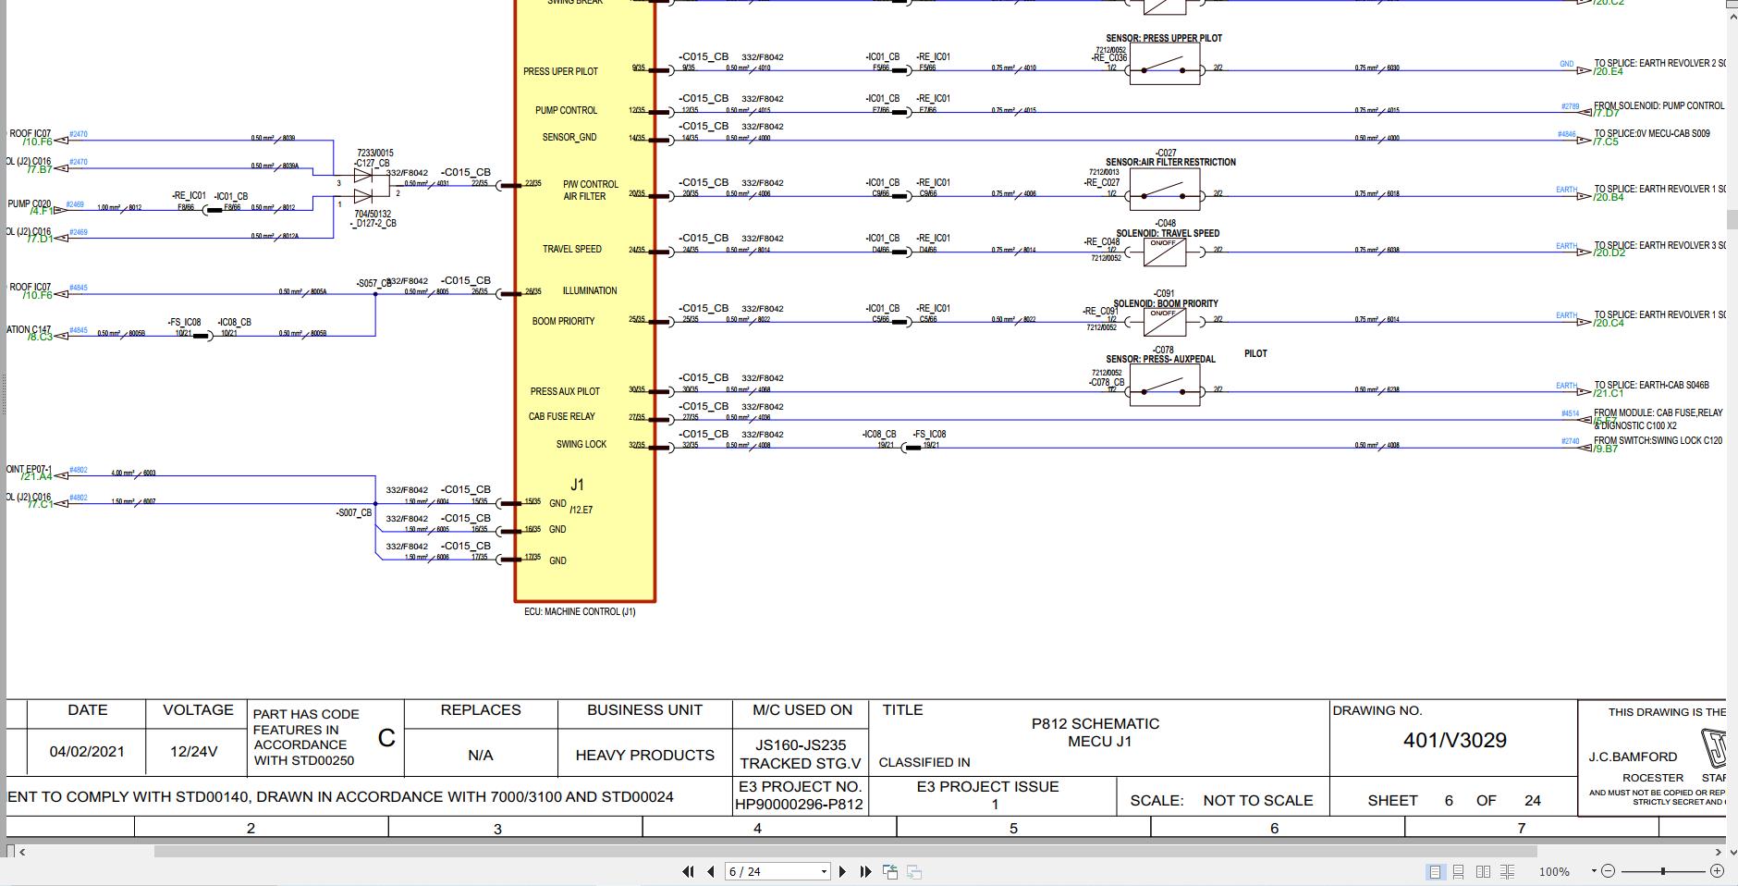The image size is (1738, 886).
Task: Click the horizontal scrollbar right arrow
Action: click(x=1719, y=851)
